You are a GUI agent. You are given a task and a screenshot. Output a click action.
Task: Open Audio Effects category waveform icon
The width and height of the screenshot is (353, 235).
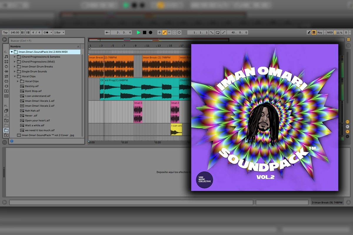tap(6, 71)
